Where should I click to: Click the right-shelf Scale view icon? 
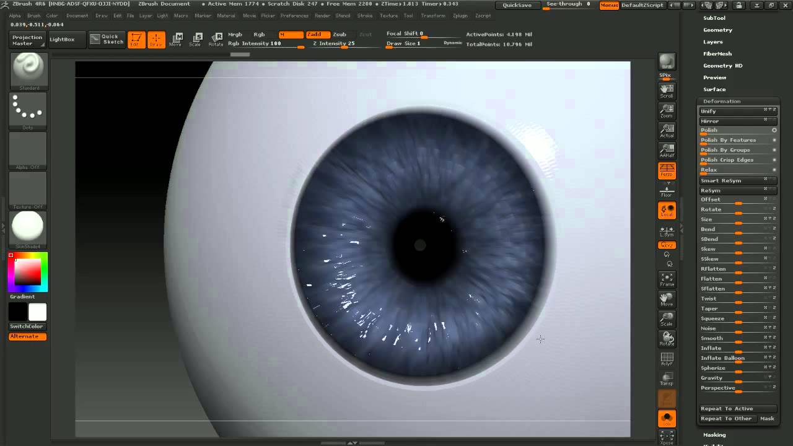tap(667, 319)
